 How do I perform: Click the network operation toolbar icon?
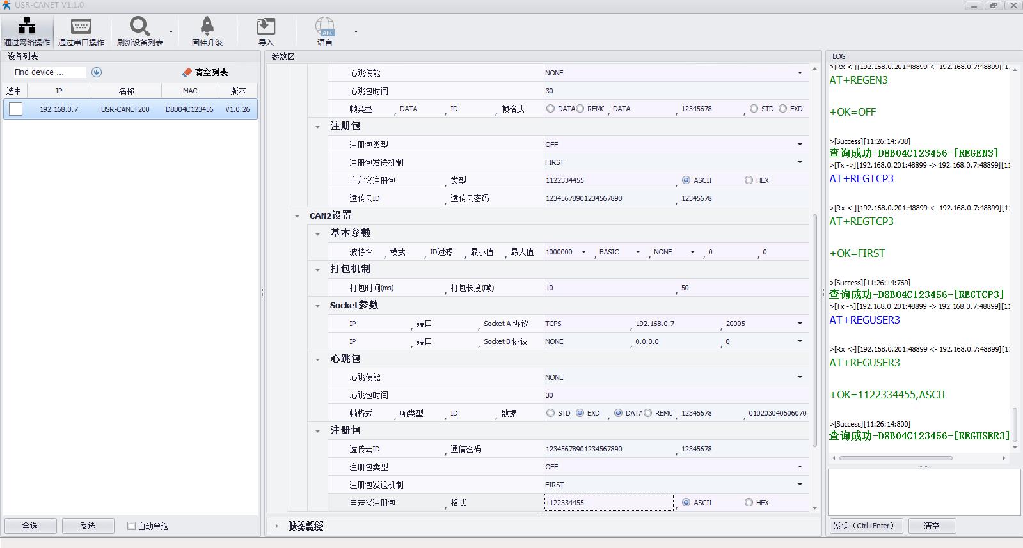[27, 26]
